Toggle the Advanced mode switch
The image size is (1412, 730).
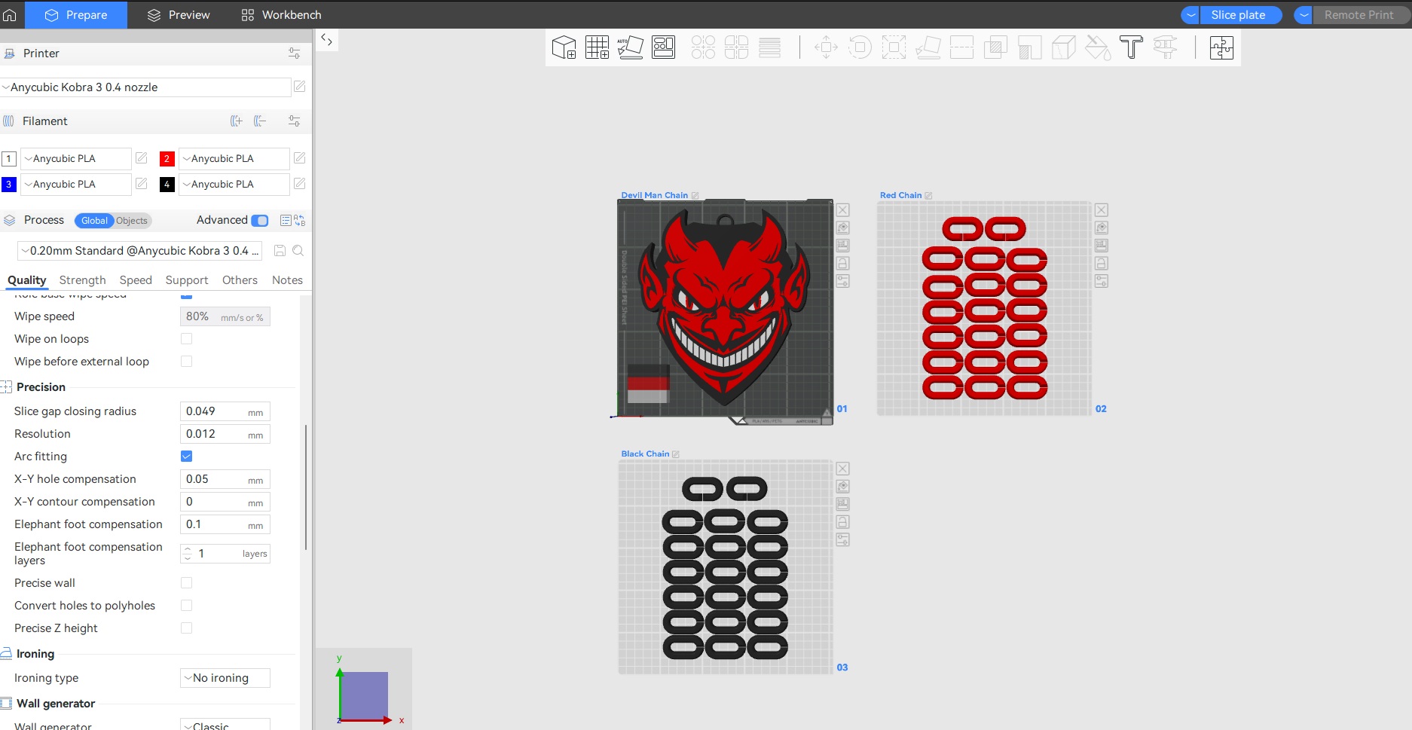[x=260, y=220]
